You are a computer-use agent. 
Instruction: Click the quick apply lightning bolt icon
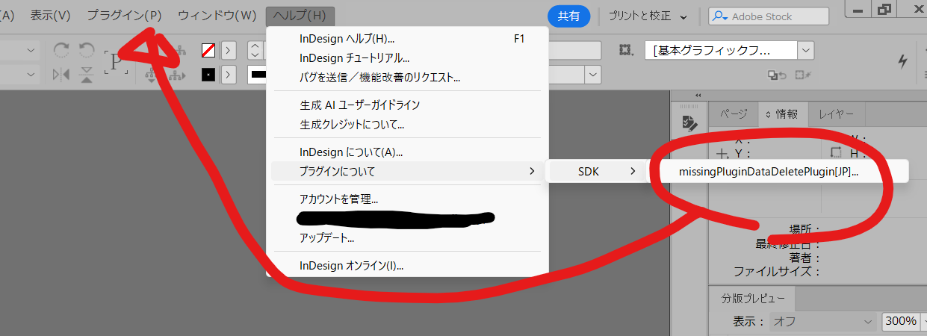[903, 61]
